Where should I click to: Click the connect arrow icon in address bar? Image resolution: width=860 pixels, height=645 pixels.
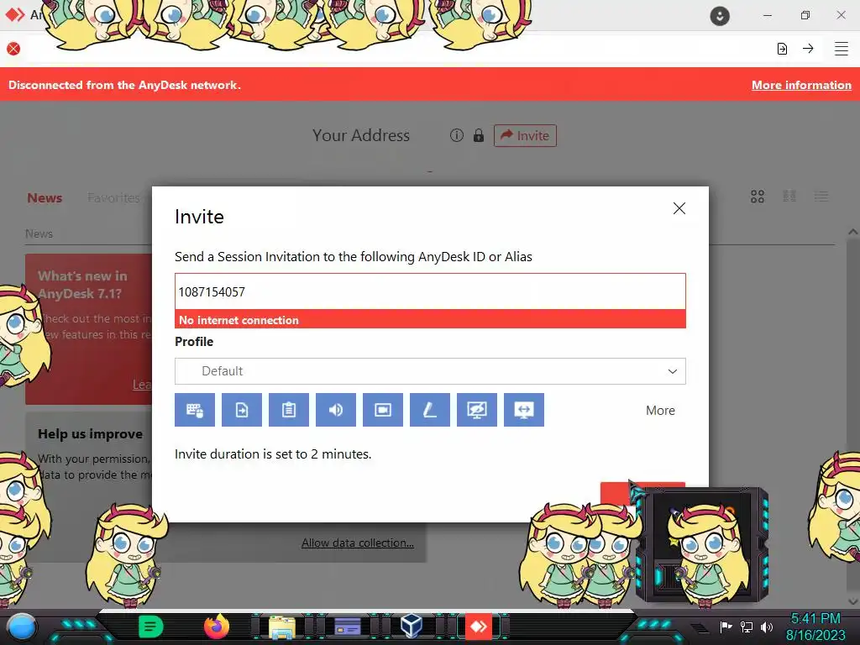(808, 49)
